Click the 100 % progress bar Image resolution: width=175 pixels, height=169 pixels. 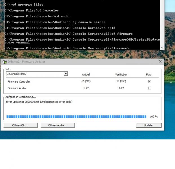point(76,117)
